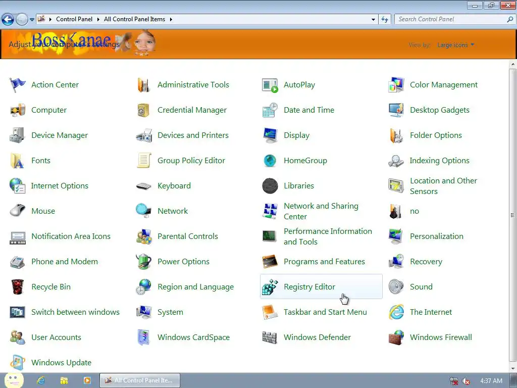The image size is (517, 388).
Task: Click the Keyboard icon
Action: (143, 186)
